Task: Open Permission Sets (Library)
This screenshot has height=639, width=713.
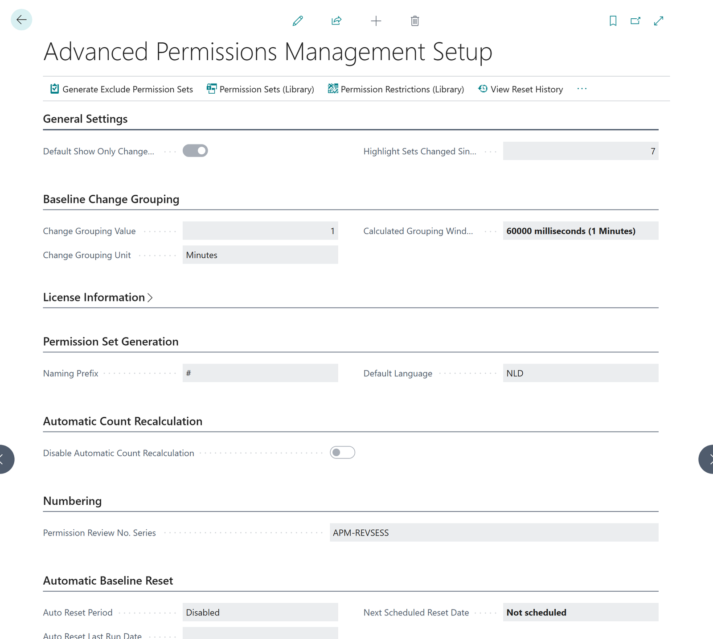Action: pos(260,89)
